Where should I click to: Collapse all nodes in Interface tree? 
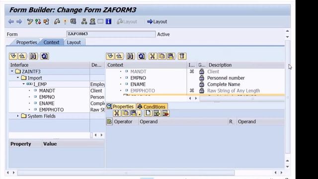[22, 56]
